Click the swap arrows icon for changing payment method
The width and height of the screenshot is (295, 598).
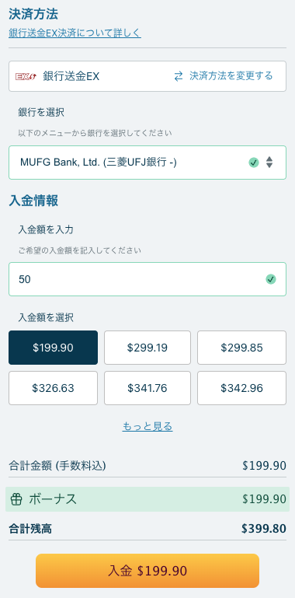pyautogui.click(x=179, y=76)
